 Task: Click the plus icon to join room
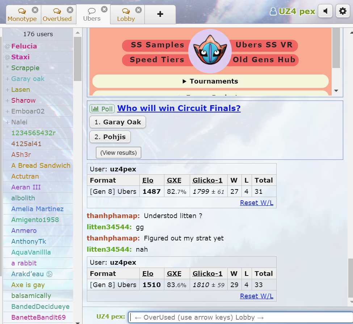[160, 14]
